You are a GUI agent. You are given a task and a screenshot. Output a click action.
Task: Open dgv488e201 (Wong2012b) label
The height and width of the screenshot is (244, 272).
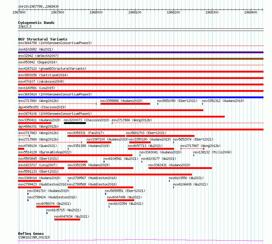(39, 126)
